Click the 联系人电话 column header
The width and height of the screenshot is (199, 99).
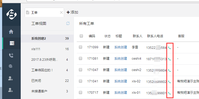(155, 36)
